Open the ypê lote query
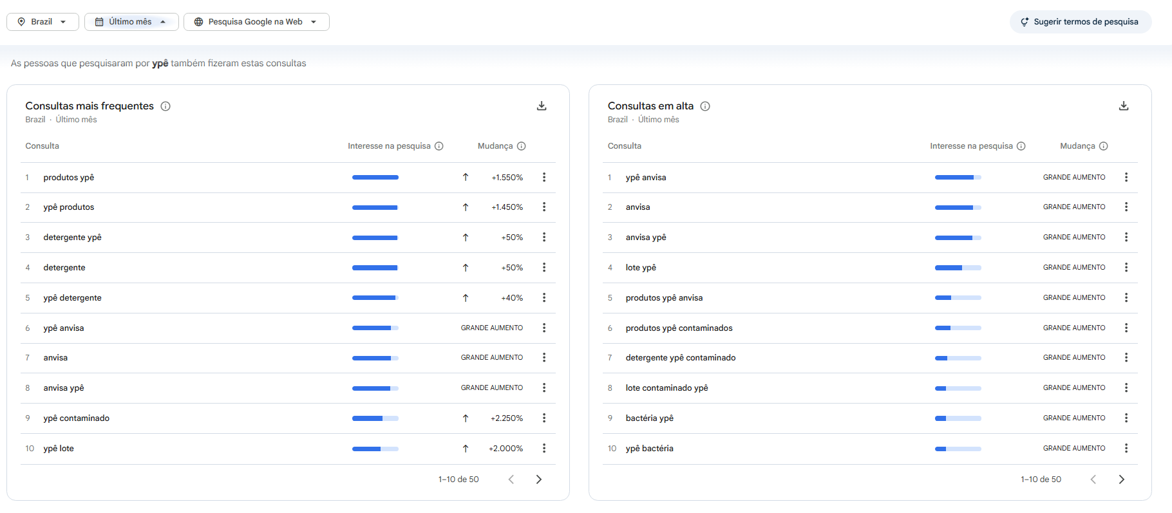The height and width of the screenshot is (513, 1172). [59, 449]
